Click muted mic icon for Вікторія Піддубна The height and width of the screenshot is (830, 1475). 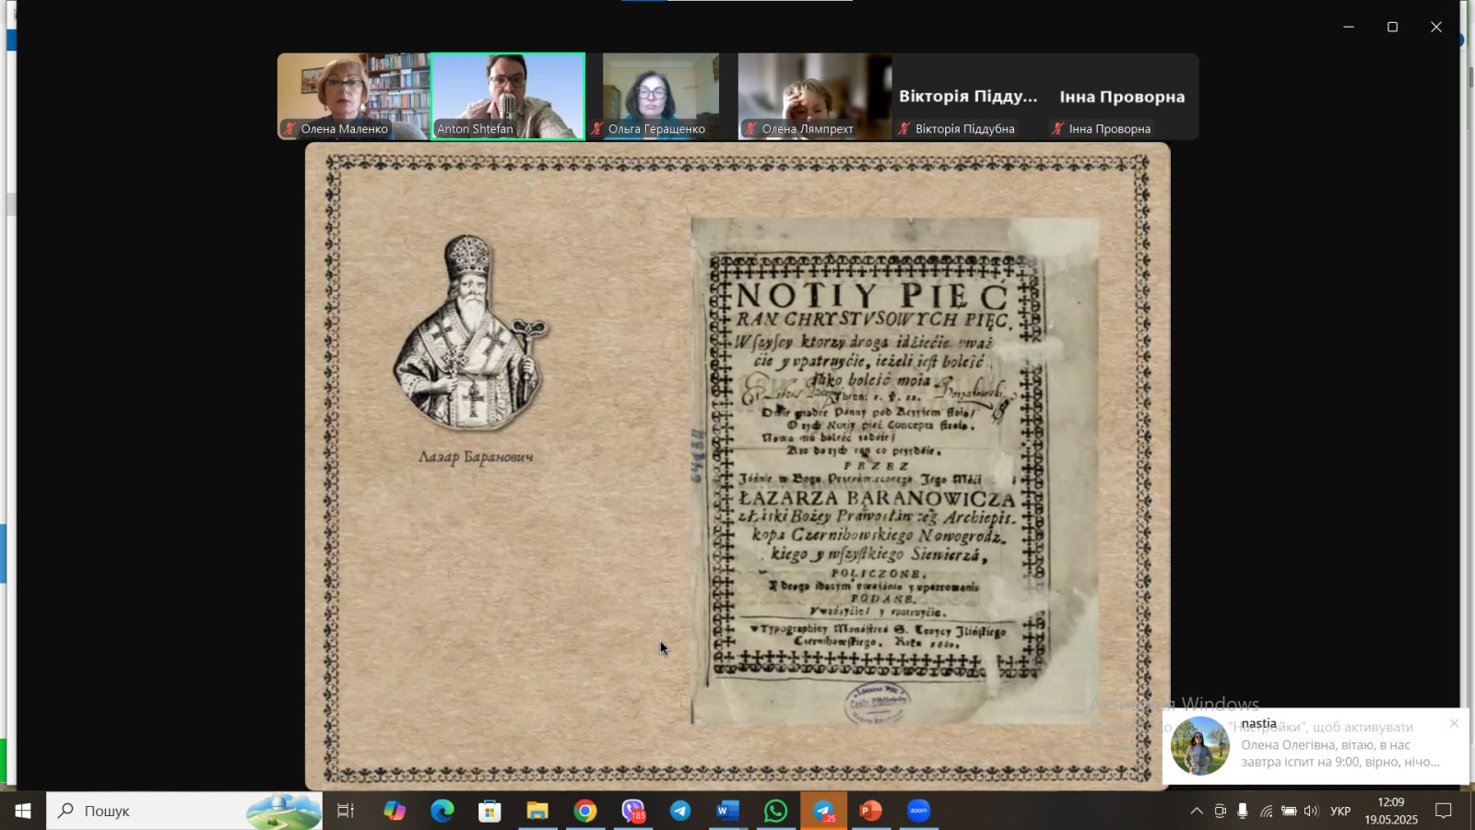(x=904, y=129)
